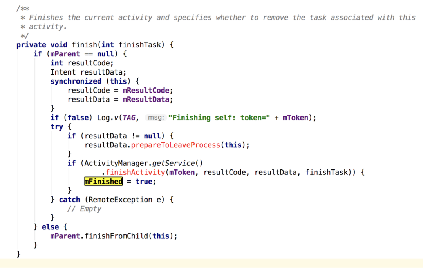
Task: Click the private keyword
Action: click(x=31, y=45)
